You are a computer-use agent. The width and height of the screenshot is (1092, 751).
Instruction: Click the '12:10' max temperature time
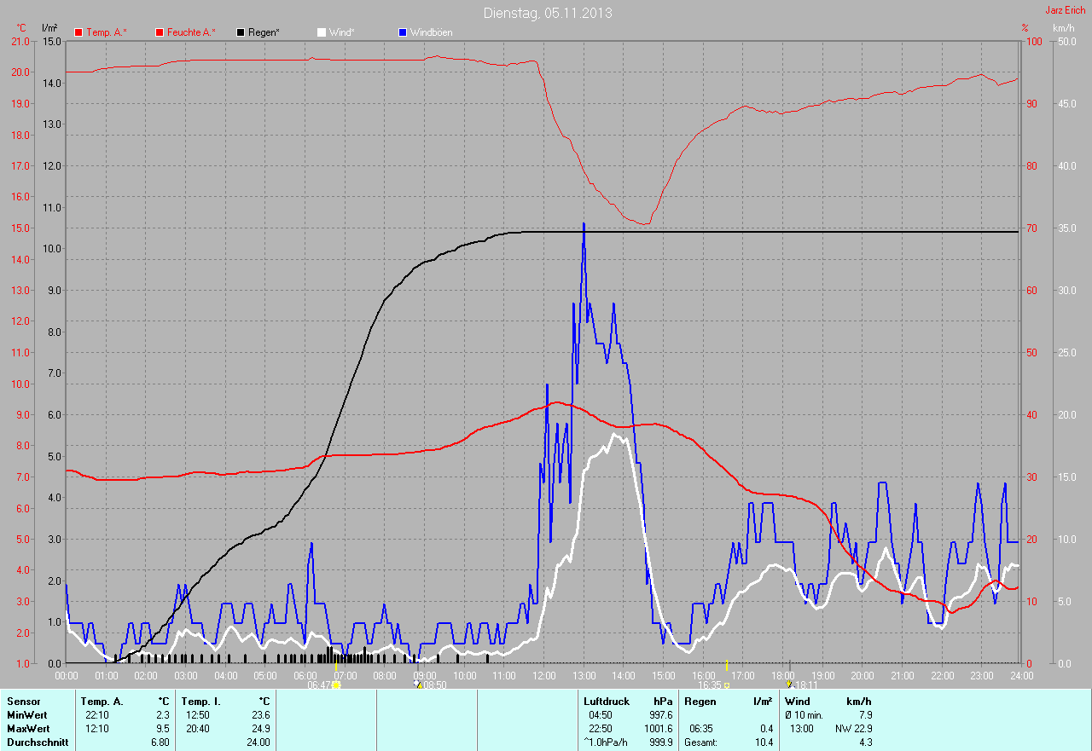pos(97,729)
